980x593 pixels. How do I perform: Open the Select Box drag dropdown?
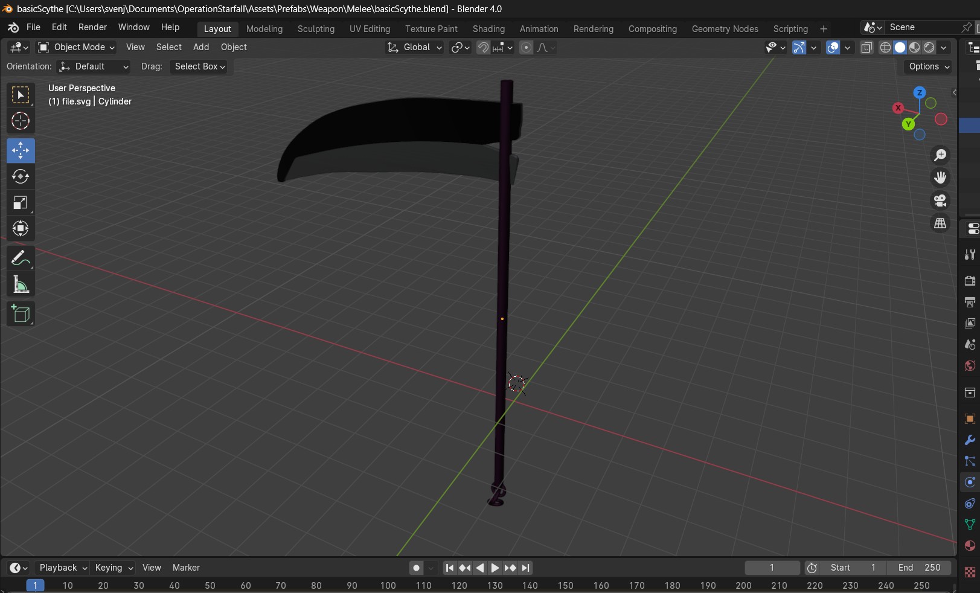coord(200,66)
